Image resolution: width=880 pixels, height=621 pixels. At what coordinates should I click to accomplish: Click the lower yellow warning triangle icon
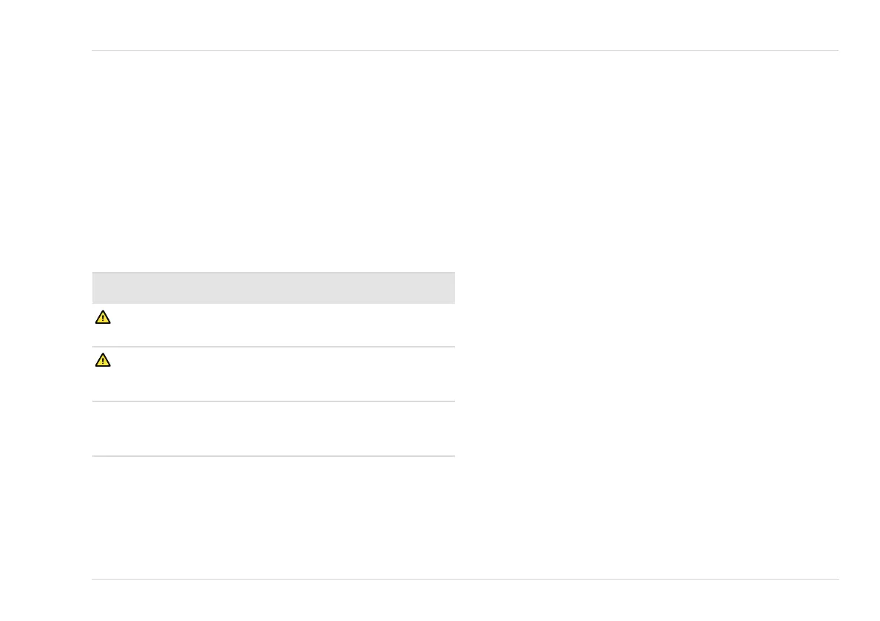pyautogui.click(x=103, y=360)
